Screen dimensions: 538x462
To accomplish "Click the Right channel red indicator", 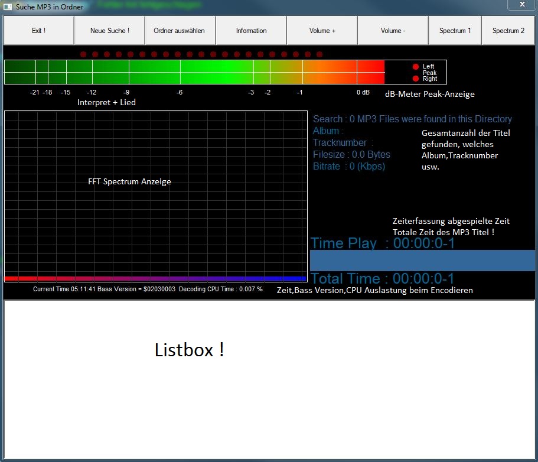I will (416, 79).
